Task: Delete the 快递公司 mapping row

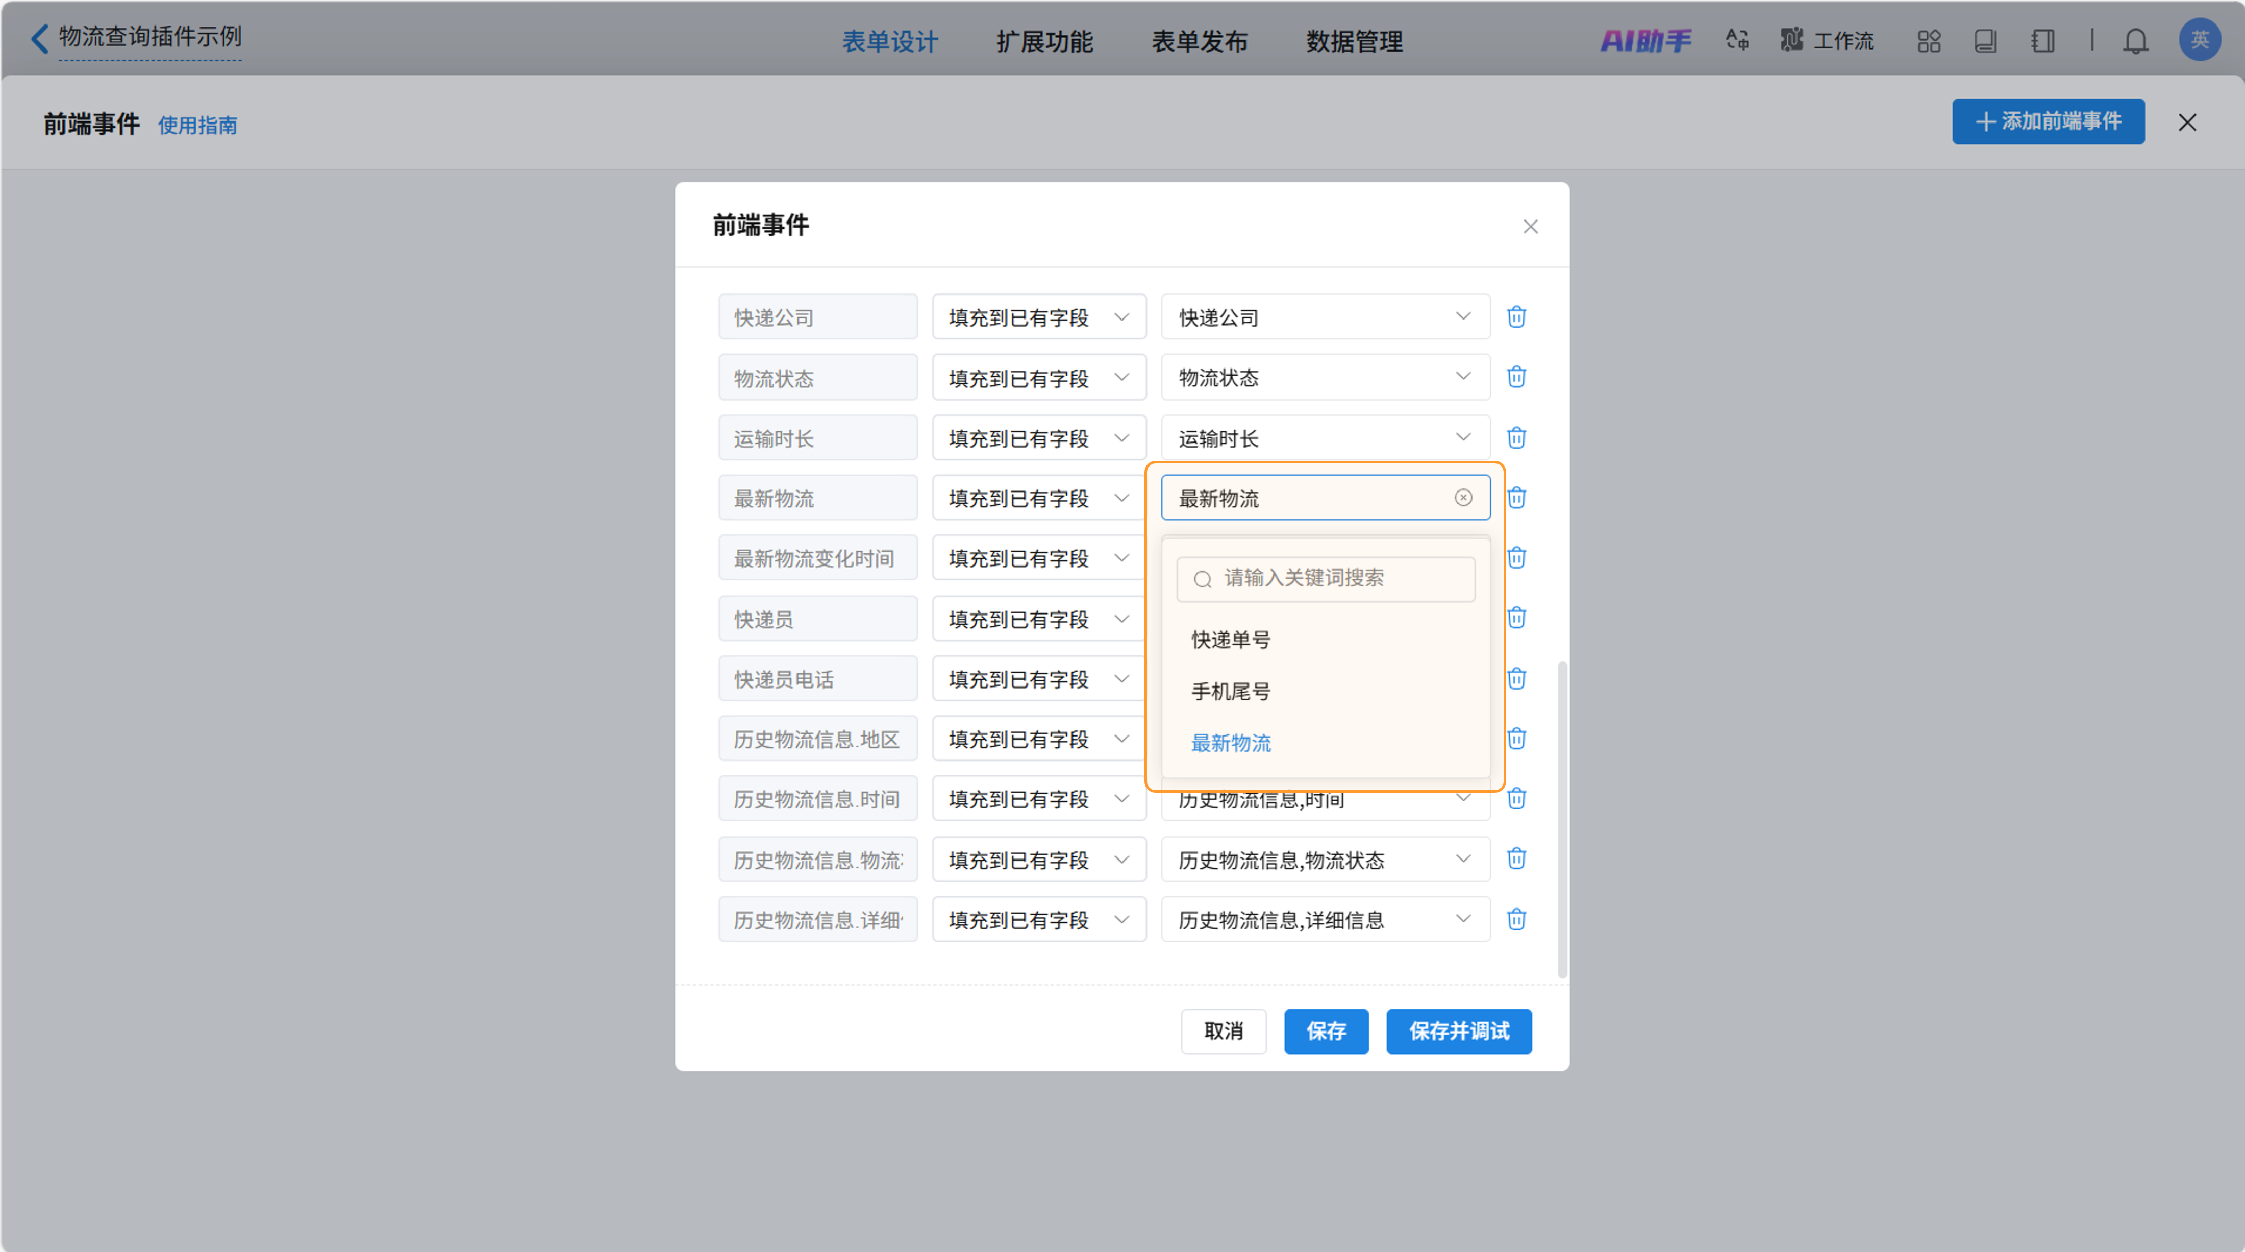Action: (1515, 316)
